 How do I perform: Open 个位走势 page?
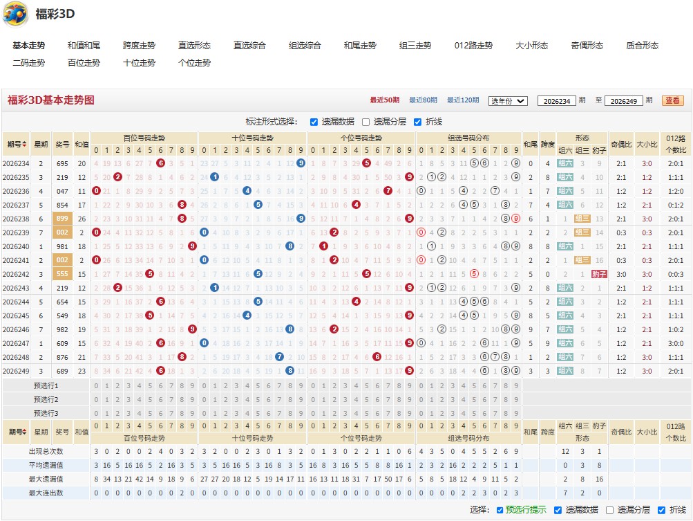[x=194, y=63]
